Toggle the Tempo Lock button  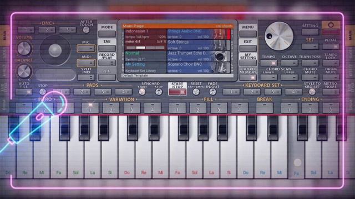point(331,63)
